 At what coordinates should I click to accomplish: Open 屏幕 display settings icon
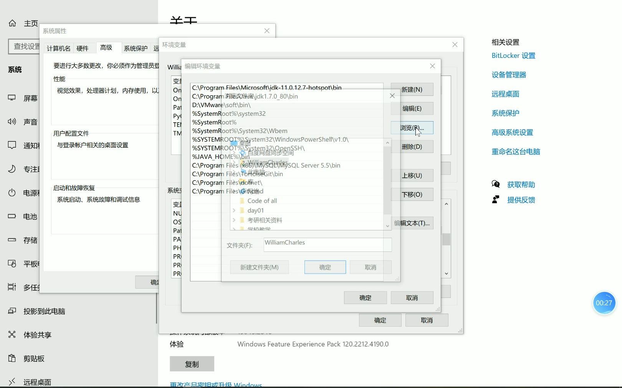(x=12, y=98)
